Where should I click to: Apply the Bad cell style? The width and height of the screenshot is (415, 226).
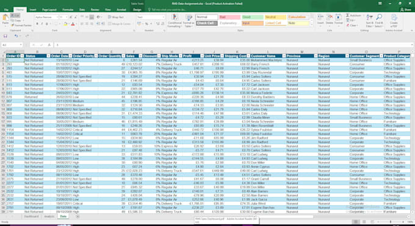(x=229, y=17)
